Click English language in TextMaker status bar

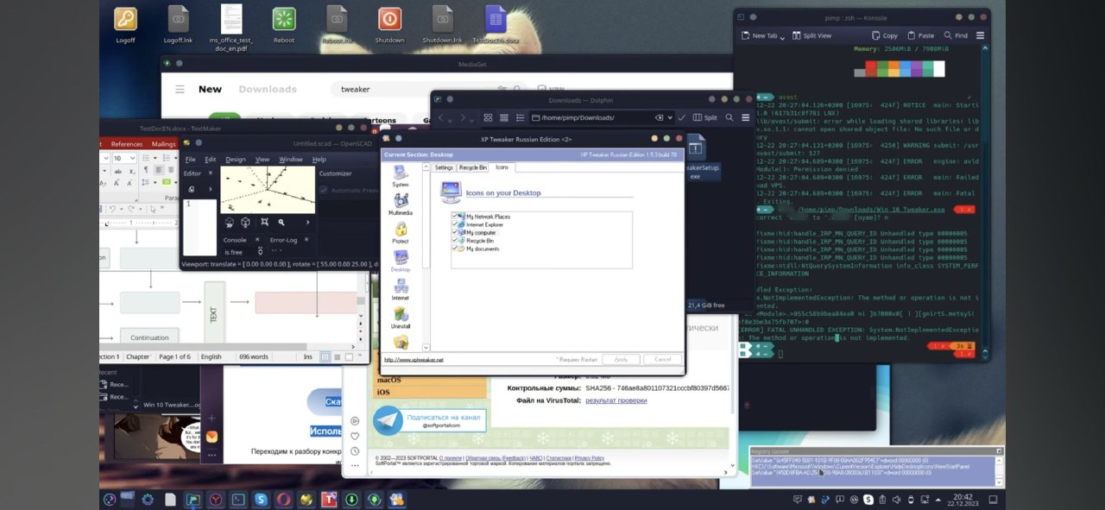point(211,356)
